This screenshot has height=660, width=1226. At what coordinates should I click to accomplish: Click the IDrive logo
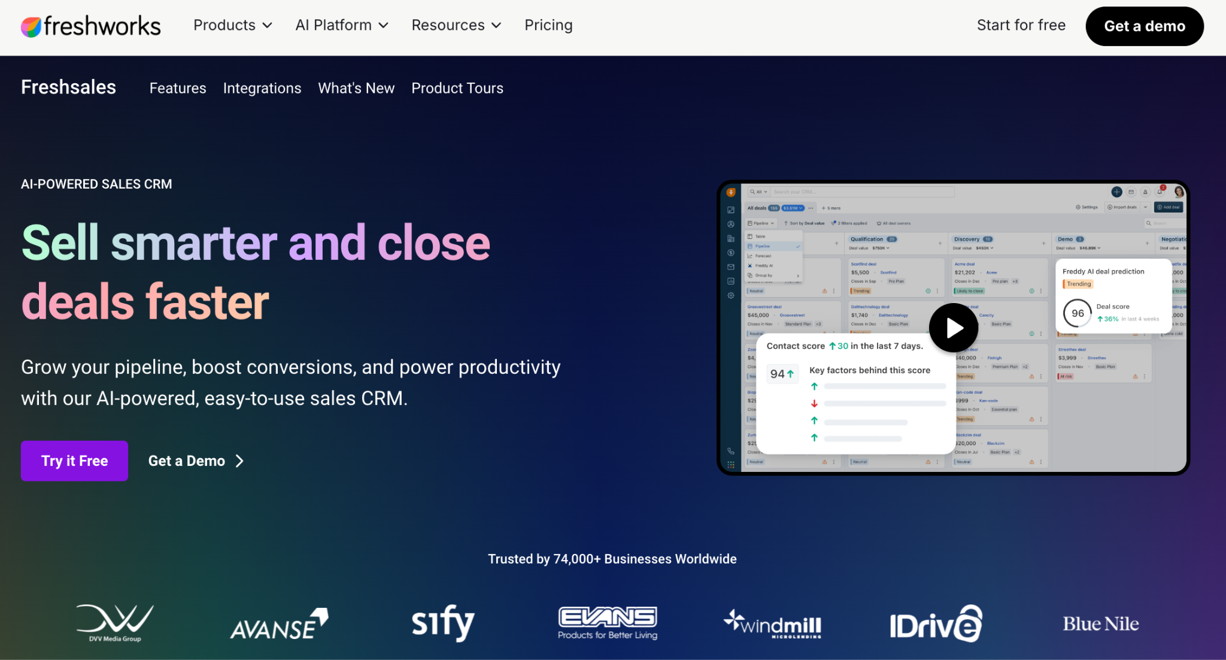click(x=936, y=623)
